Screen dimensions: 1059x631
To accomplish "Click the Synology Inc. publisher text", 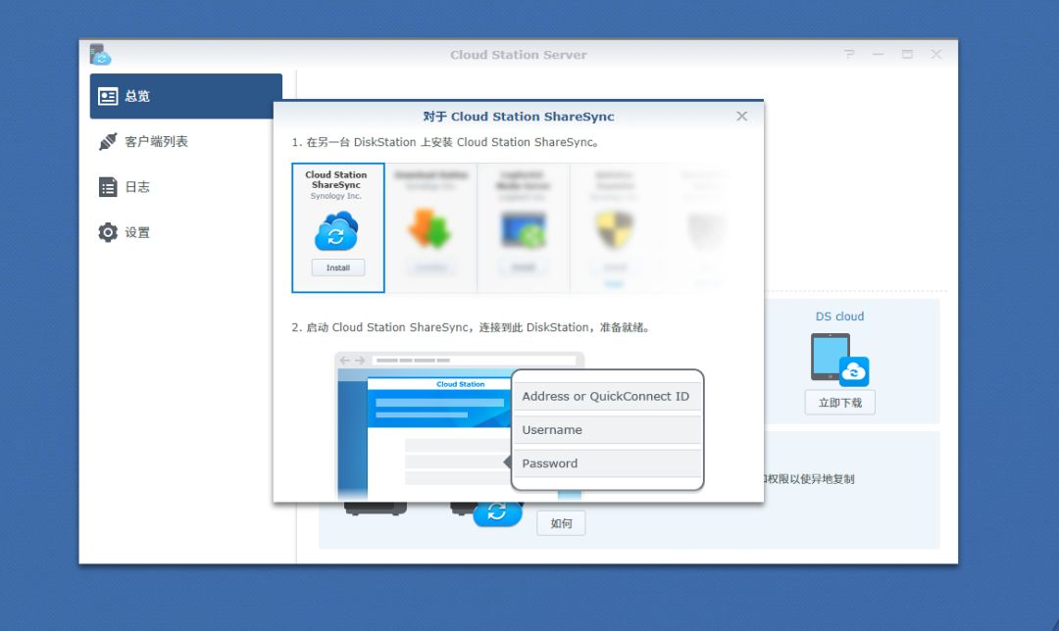I will tap(335, 196).
